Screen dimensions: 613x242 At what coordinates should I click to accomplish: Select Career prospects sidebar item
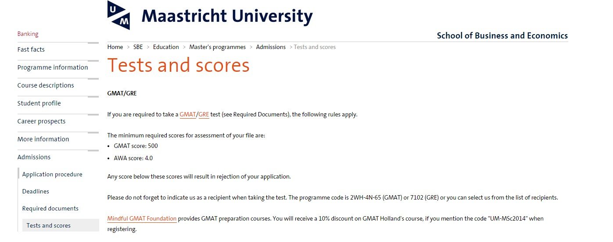point(41,121)
